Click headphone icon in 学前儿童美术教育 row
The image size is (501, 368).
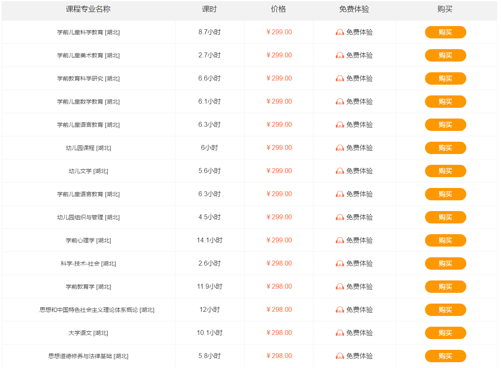tap(340, 55)
